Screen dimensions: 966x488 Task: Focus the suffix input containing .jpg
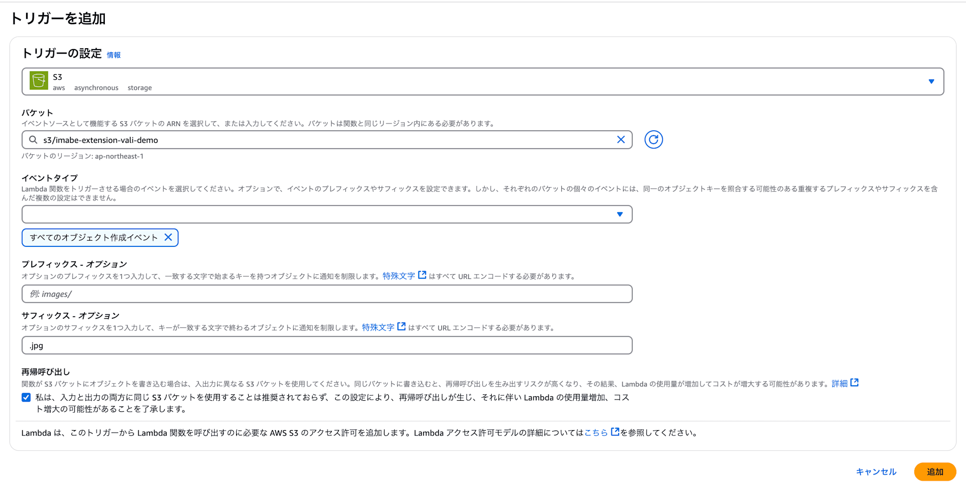click(x=327, y=345)
